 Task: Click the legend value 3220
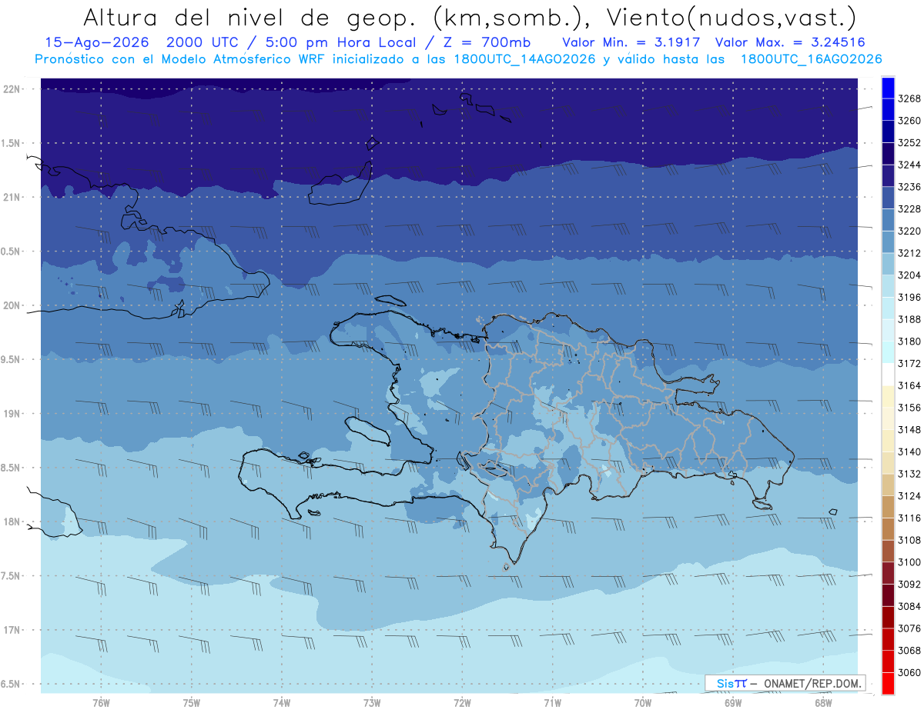[909, 231]
